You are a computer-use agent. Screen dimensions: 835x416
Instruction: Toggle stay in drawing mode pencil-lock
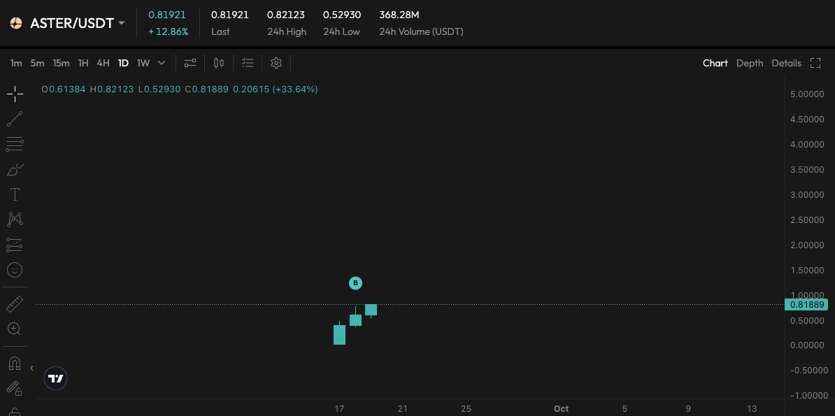click(15, 389)
